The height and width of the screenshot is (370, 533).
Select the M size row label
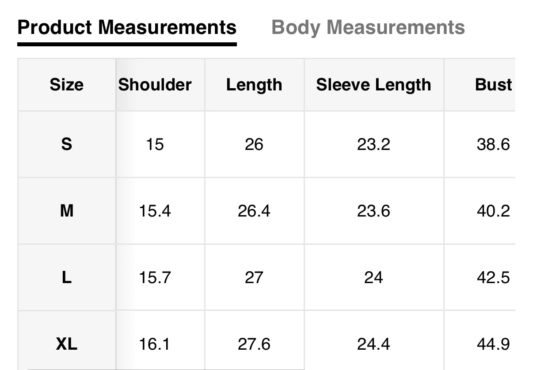pyautogui.click(x=66, y=211)
